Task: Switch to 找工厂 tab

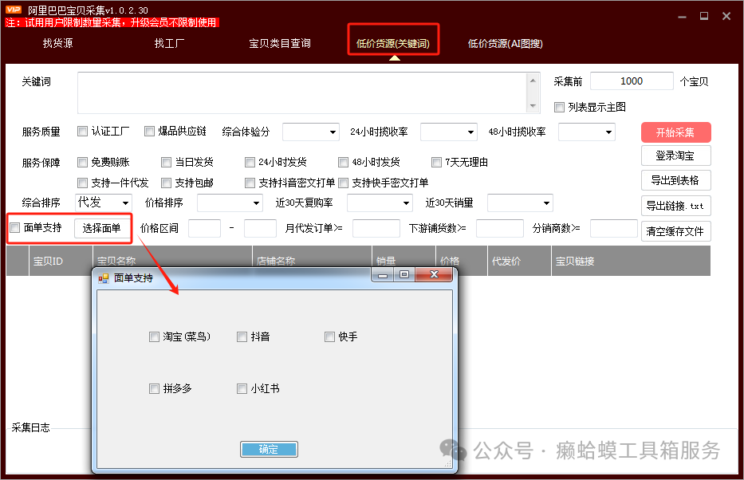Action: tap(169, 43)
